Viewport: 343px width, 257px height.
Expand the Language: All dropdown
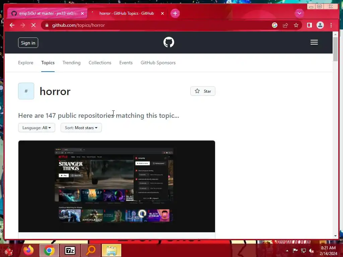point(37,127)
